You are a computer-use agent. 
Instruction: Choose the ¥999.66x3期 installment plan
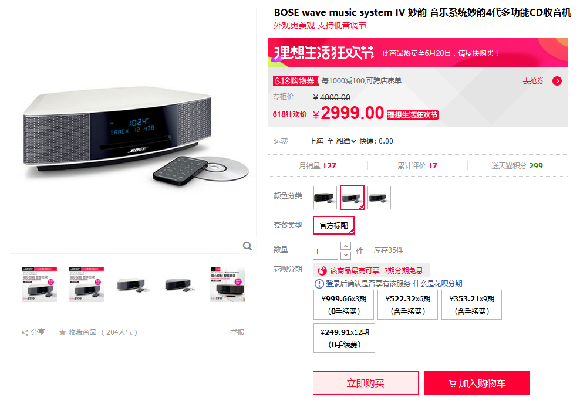click(x=343, y=304)
